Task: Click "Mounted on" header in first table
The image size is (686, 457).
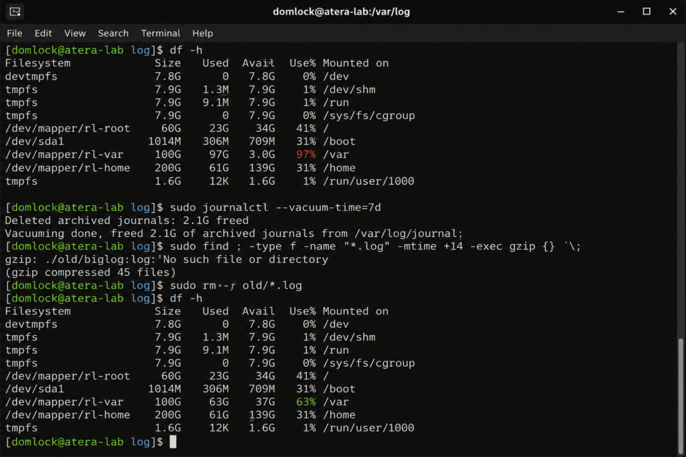Action: pos(356,64)
